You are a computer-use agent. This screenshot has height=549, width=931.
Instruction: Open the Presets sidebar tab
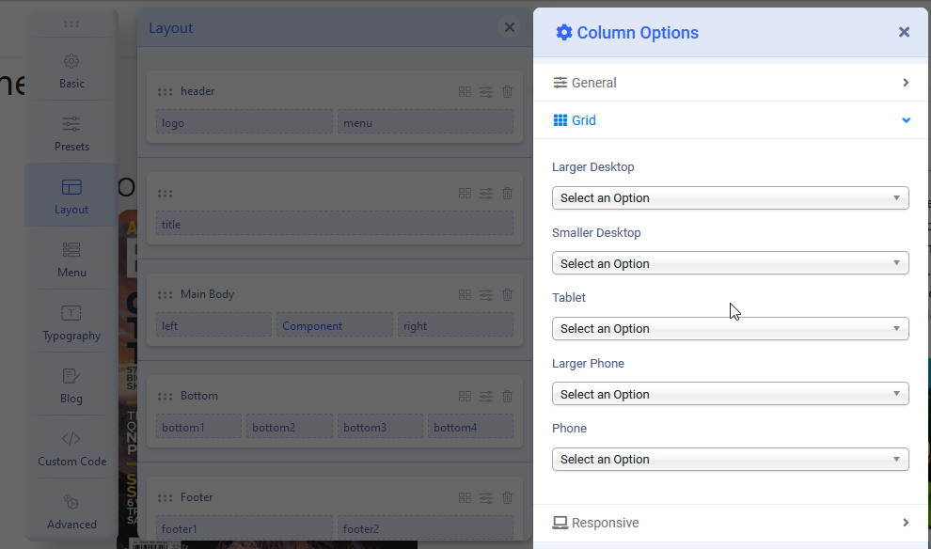tap(71, 133)
